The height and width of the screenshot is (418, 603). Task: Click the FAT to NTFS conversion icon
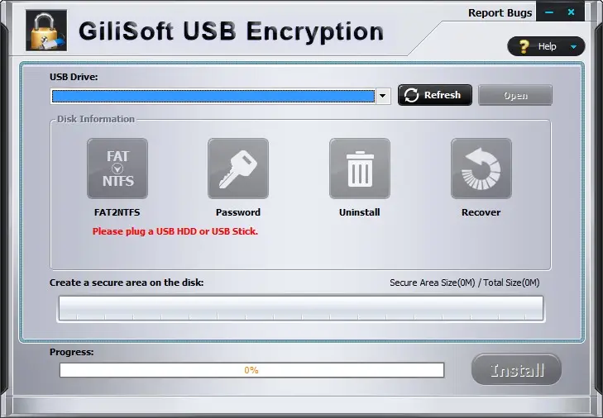pos(117,169)
